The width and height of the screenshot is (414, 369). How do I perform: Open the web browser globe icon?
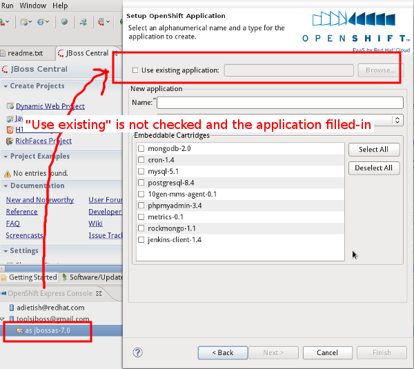[64, 21]
